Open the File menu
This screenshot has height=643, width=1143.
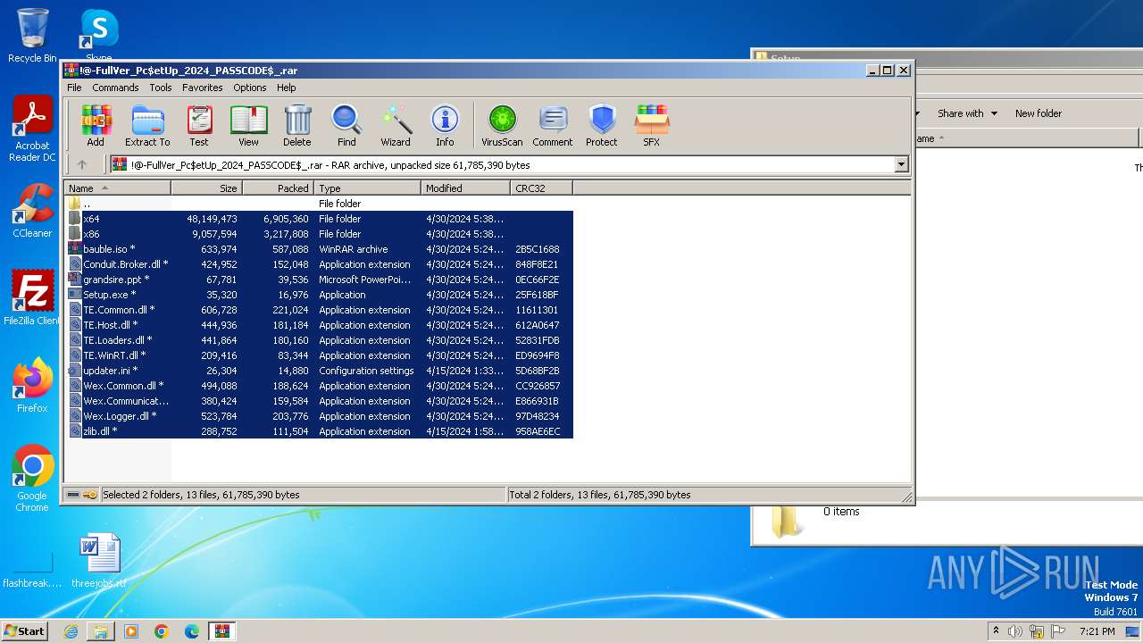[x=74, y=88]
